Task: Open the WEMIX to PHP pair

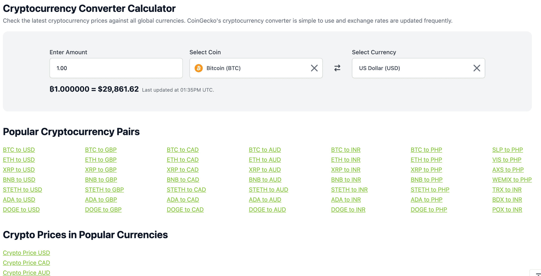Action: 512,180
